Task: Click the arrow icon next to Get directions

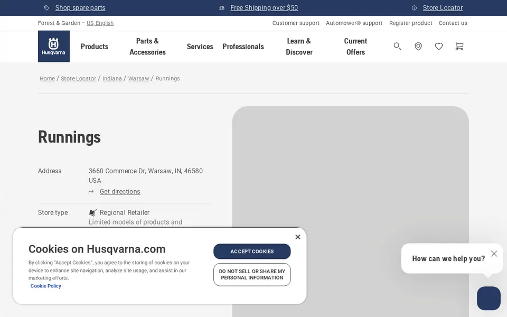Action: click(x=91, y=192)
